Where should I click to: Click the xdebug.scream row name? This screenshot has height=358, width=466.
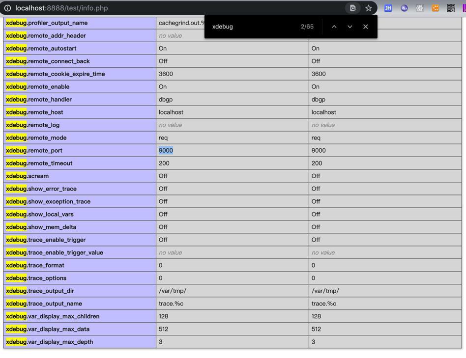pos(27,176)
